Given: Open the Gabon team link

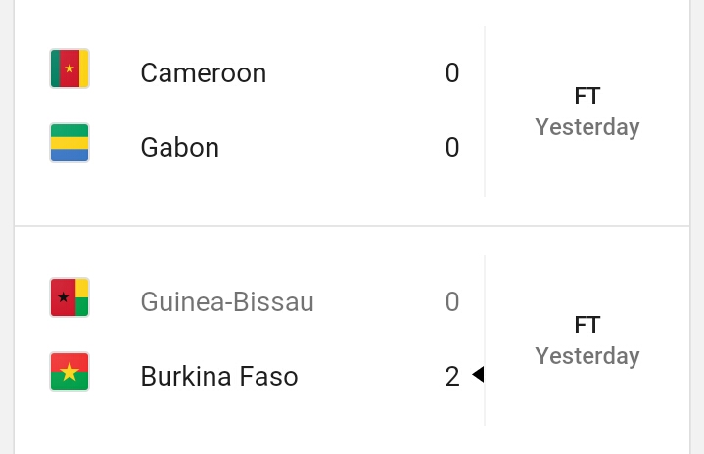Looking at the screenshot, I should [179, 148].
